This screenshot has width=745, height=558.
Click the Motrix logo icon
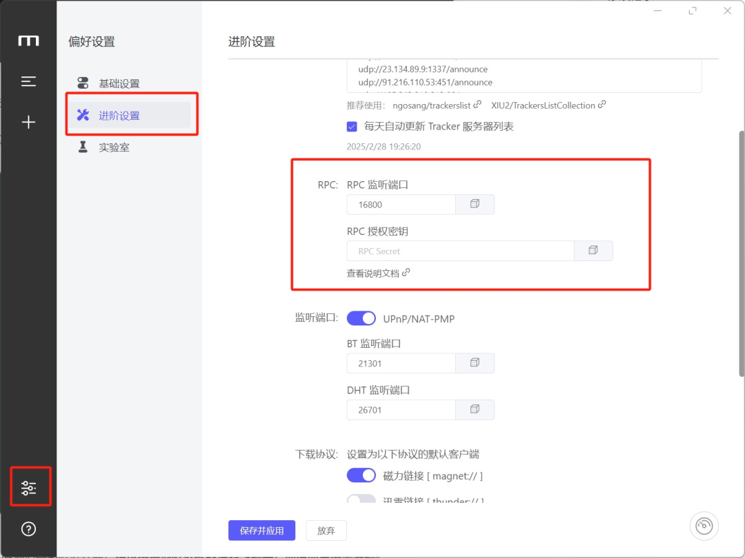[28, 41]
